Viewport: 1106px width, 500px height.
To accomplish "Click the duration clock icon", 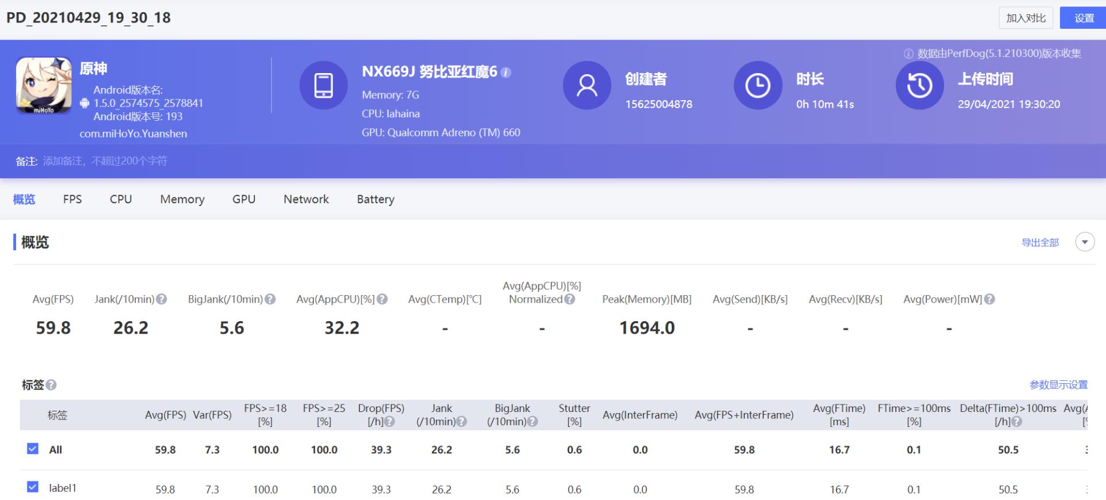I will click(x=757, y=86).
